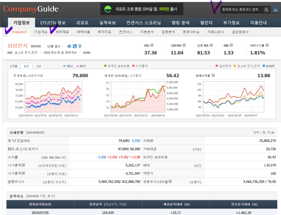Switch chart period to 3년
Image resolution: width=281 pixels, height=215 pixels.
(39, 66)
